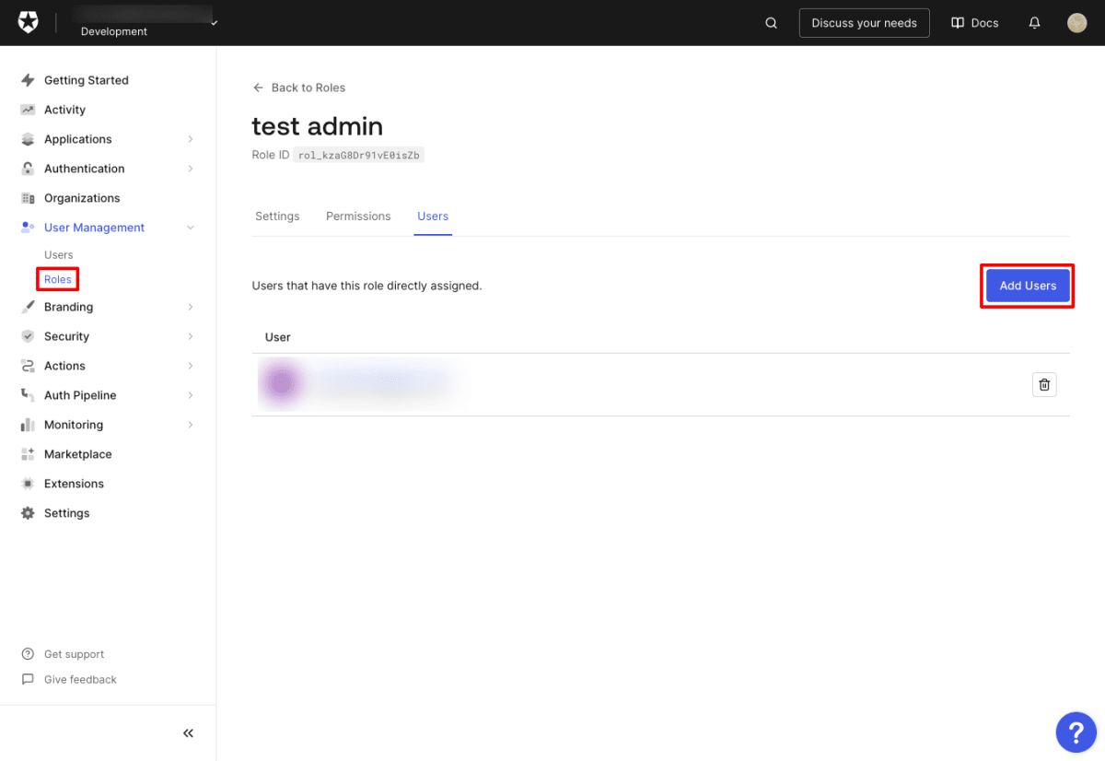This screenshot has width=1105, height=761.
Task: Click Discuss your needs button
Action: click(x=864, y=23)
